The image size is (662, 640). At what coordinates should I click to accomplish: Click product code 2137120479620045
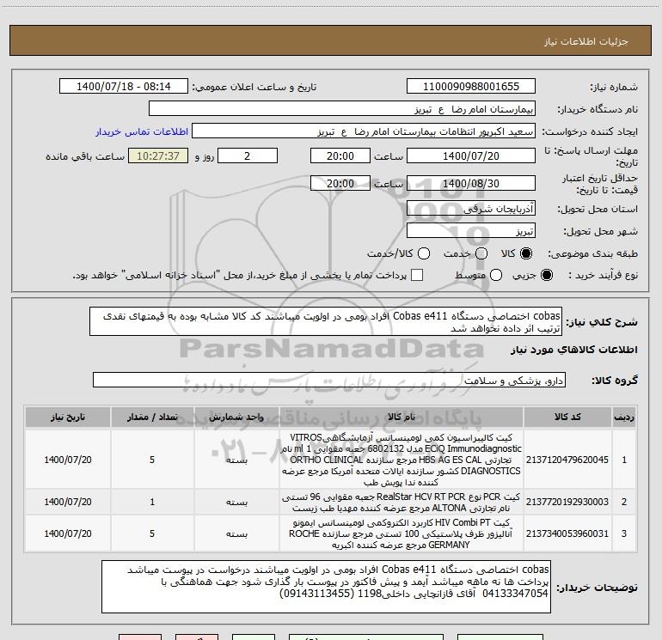point(567,460)
